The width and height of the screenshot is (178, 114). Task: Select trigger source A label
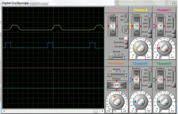[x=112, y=54]
